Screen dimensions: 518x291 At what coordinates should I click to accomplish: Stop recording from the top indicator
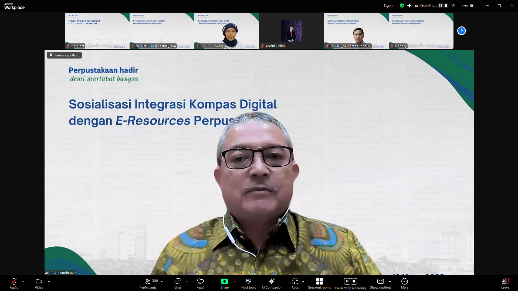(x=446, y=5)
